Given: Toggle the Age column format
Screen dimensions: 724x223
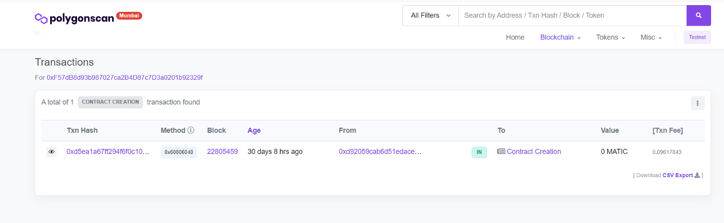Looking at the screenshot, I should point(254,130).
